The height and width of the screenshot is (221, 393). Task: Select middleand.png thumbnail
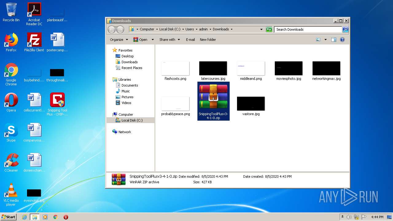tap(251, 71)
